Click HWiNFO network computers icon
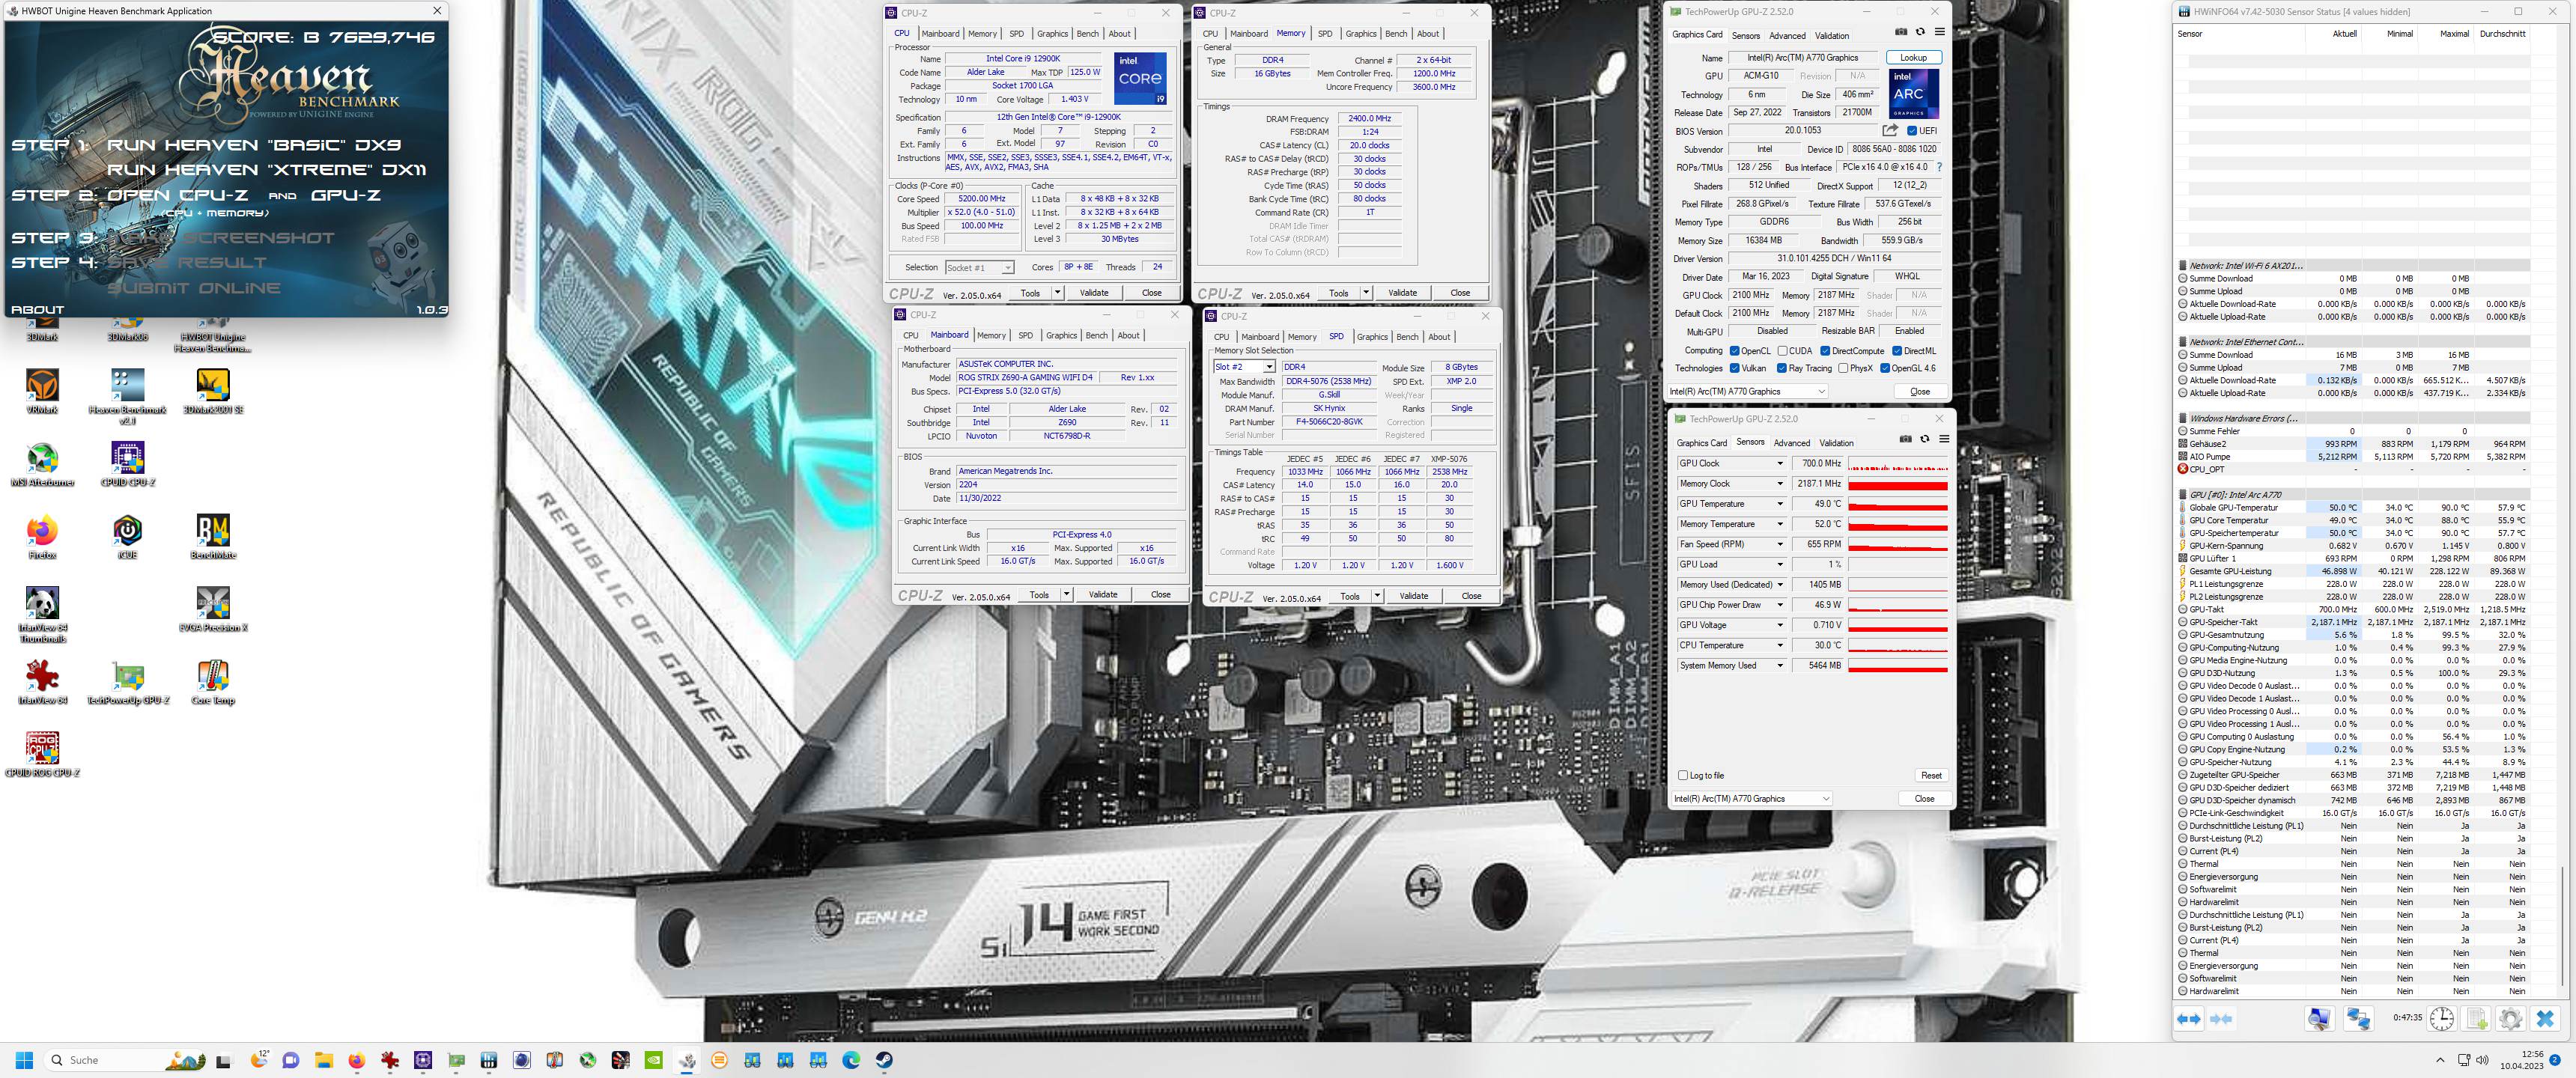The image size is (2576, 1078). click(x=2358, y=1019)
